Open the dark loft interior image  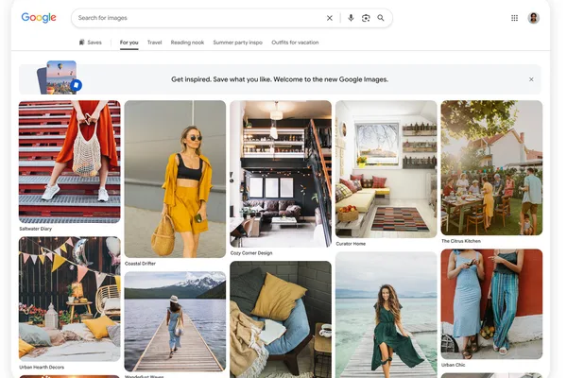[281, 174]
